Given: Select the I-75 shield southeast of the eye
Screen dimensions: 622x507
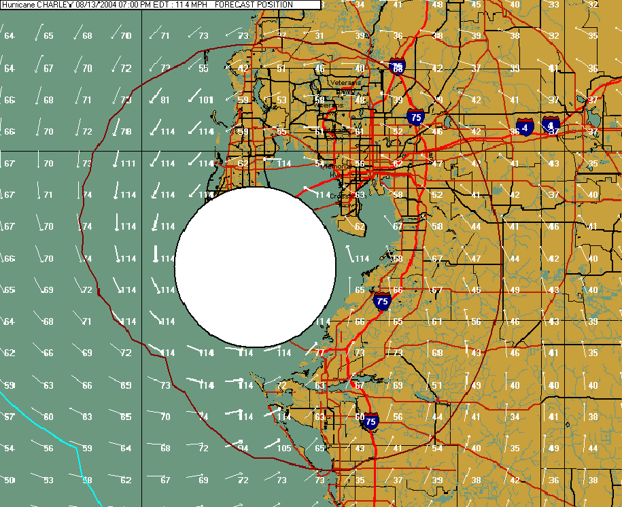Looking at the screenshot, I should (382, 301).
